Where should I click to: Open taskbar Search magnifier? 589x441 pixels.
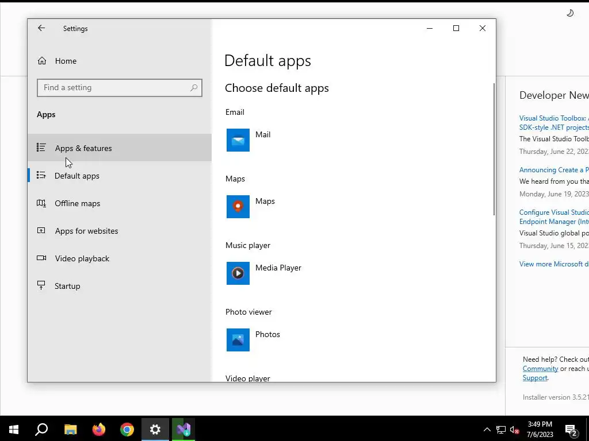[x=41, y=429]
